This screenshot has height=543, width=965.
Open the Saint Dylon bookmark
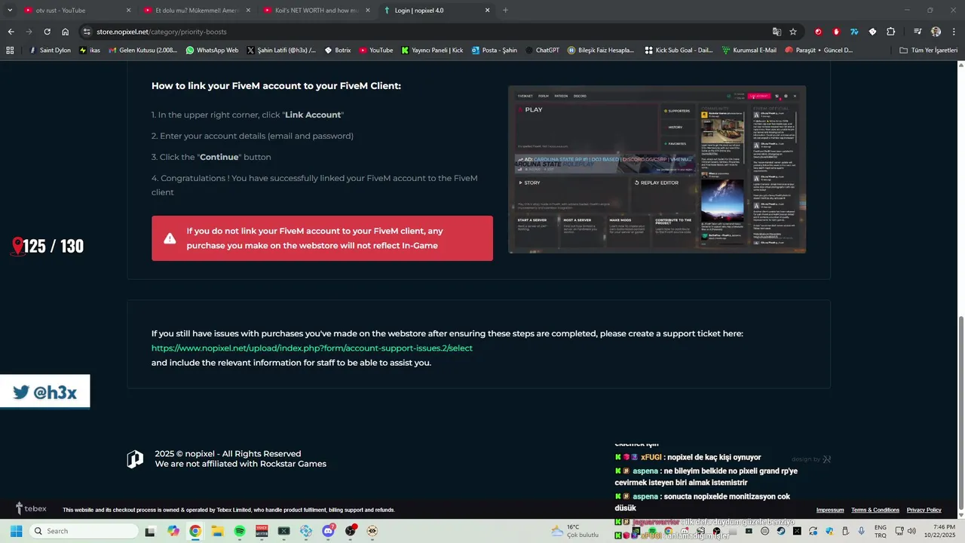tap(49, 51)
